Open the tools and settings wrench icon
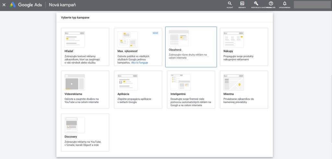 pyautogui.click(x=256, y=3)
